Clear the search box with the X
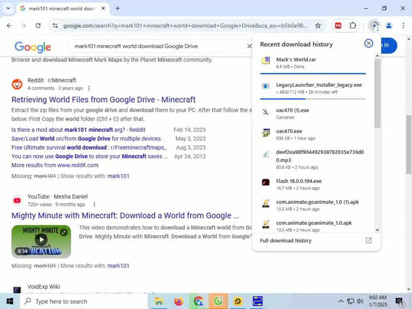412x309 pixels. tap(249, 46)
